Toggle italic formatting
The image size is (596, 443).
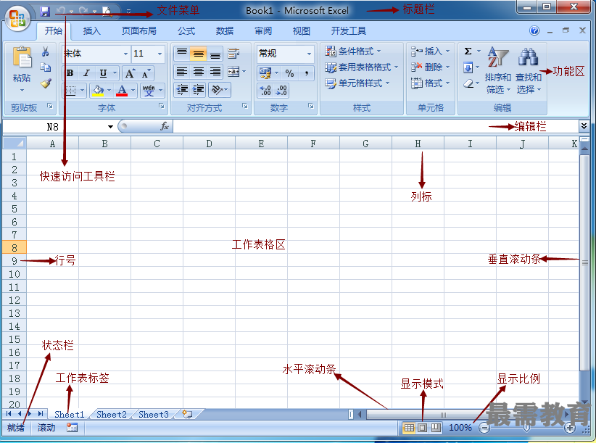click(x=86, y=73)
